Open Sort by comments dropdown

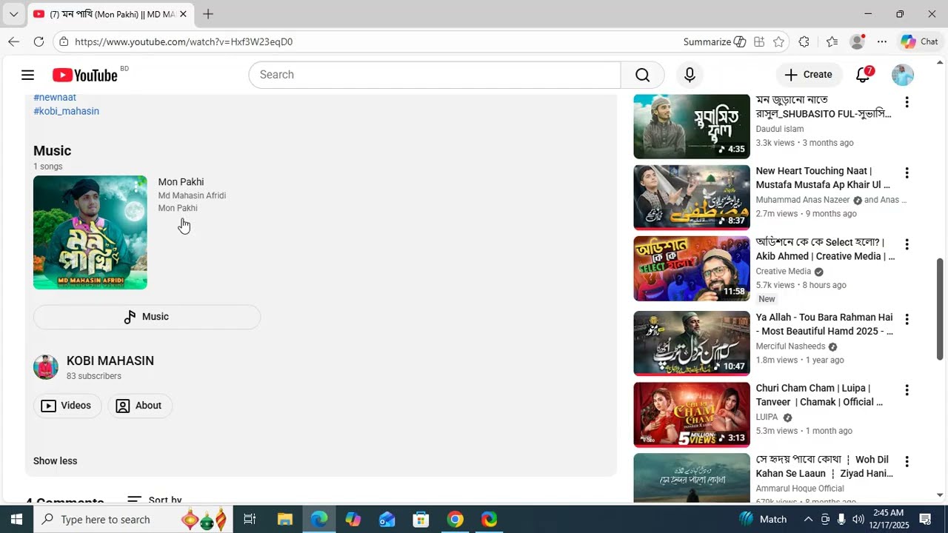(x=154, y=500)
